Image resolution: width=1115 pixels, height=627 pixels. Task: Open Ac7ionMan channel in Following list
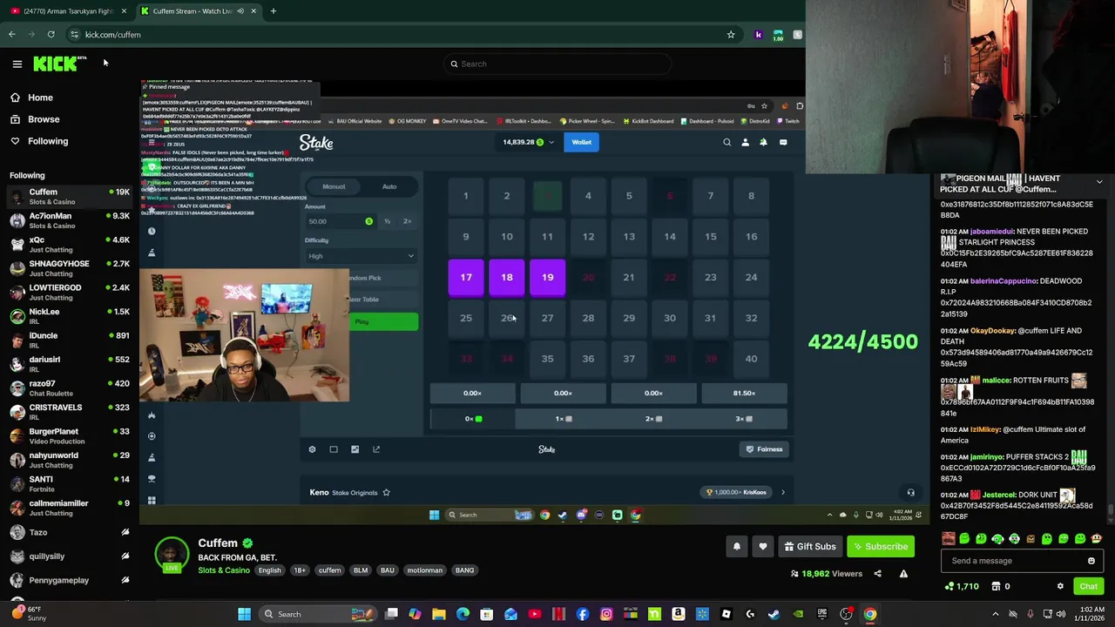(x=70, y=220)
